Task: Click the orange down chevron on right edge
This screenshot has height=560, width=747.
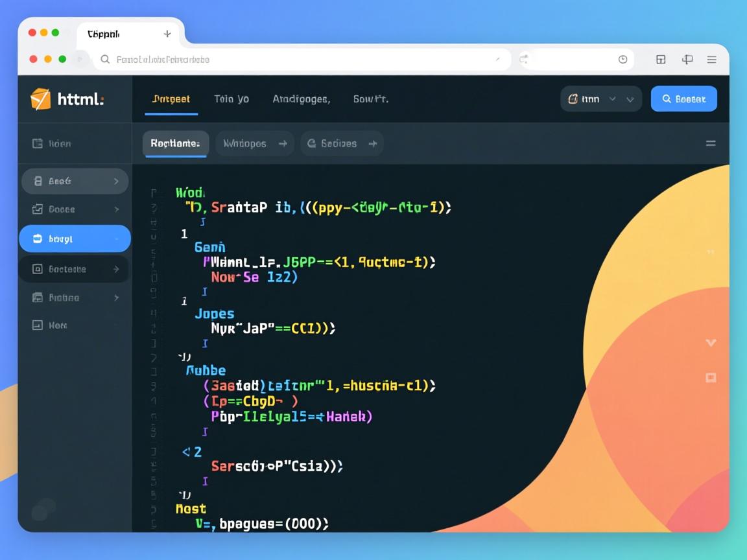Action: click(711, 342)
